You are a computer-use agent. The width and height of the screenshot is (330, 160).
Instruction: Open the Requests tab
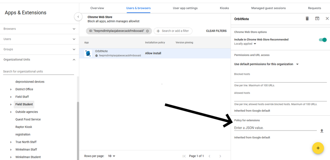tap(314, 8)
